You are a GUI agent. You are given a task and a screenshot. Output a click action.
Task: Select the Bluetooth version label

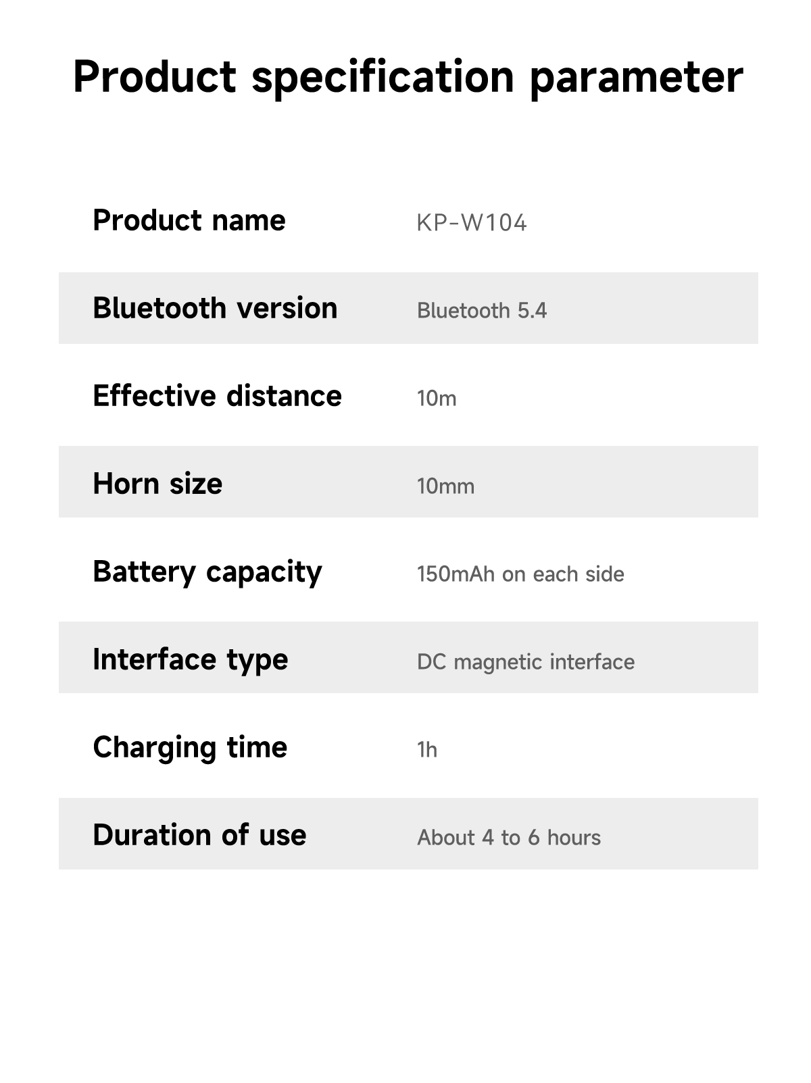[215, 308]
